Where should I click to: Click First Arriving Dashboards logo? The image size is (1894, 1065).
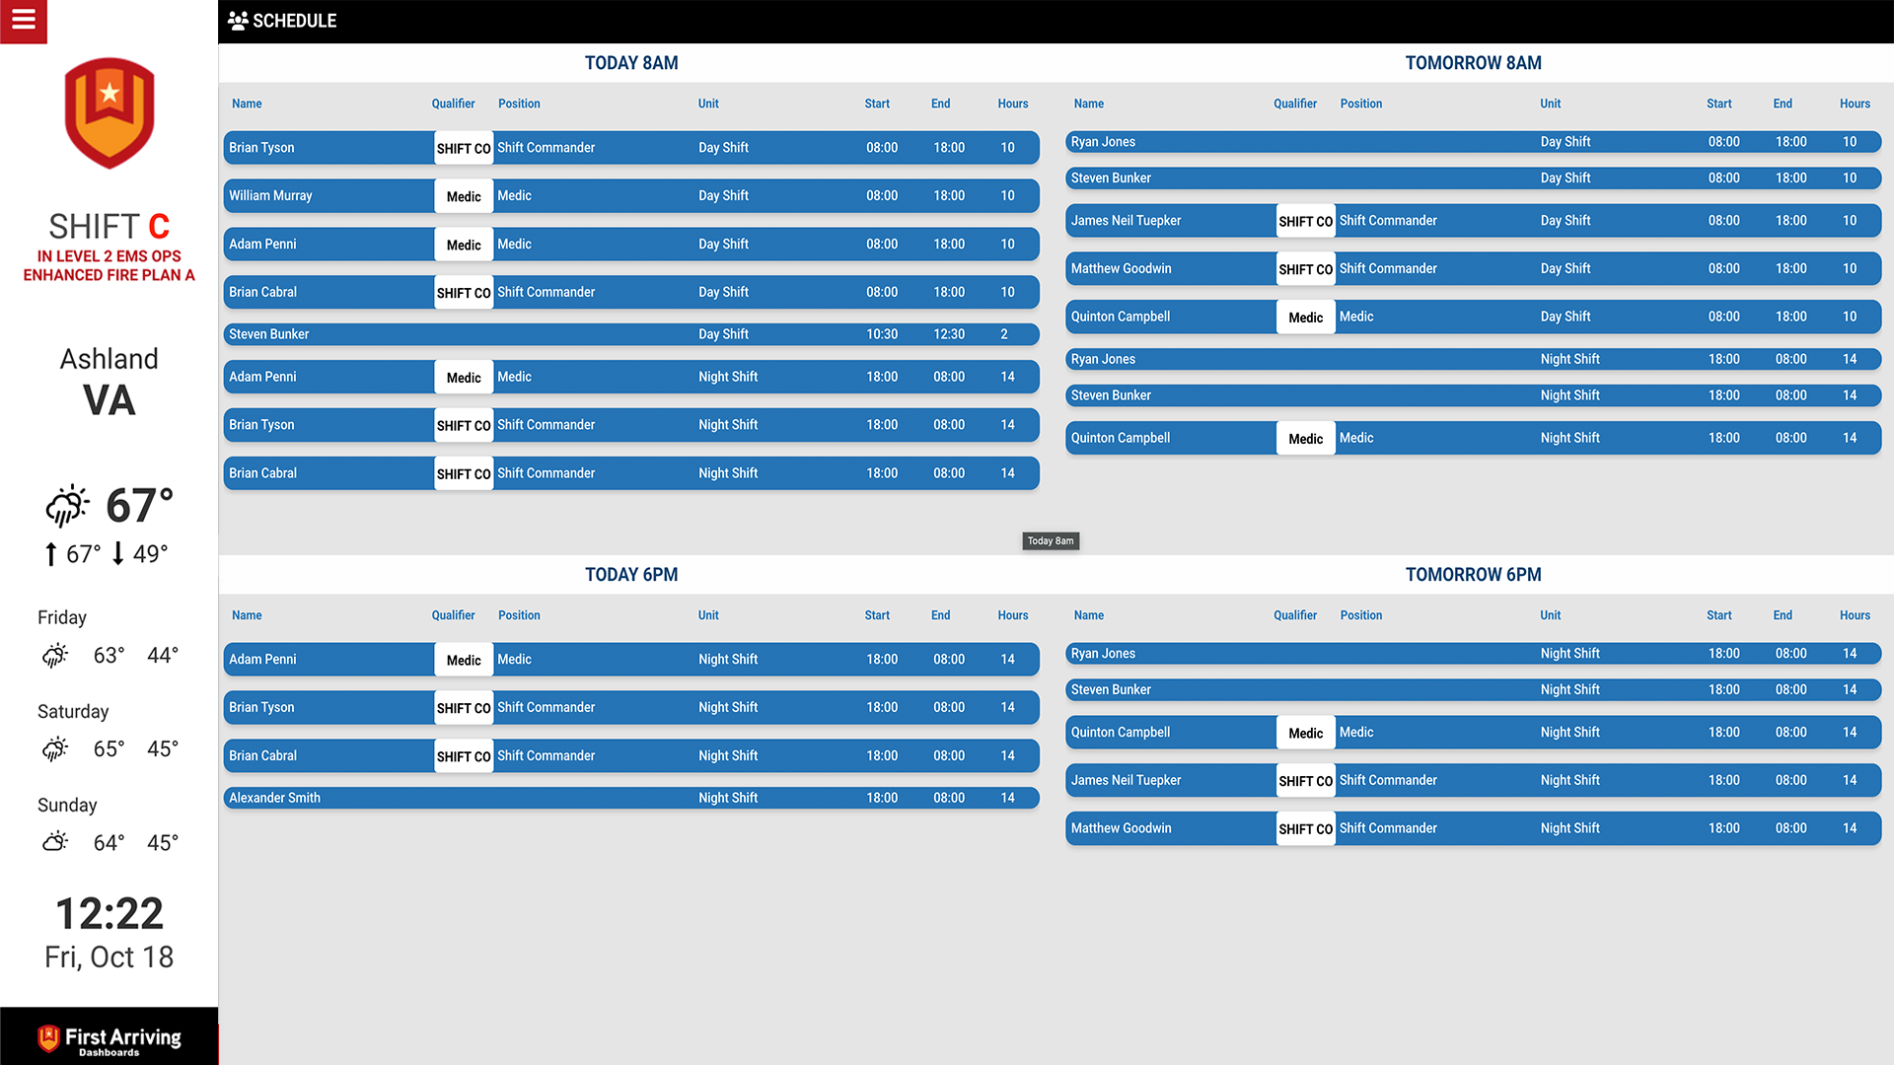click(109, 1038)
